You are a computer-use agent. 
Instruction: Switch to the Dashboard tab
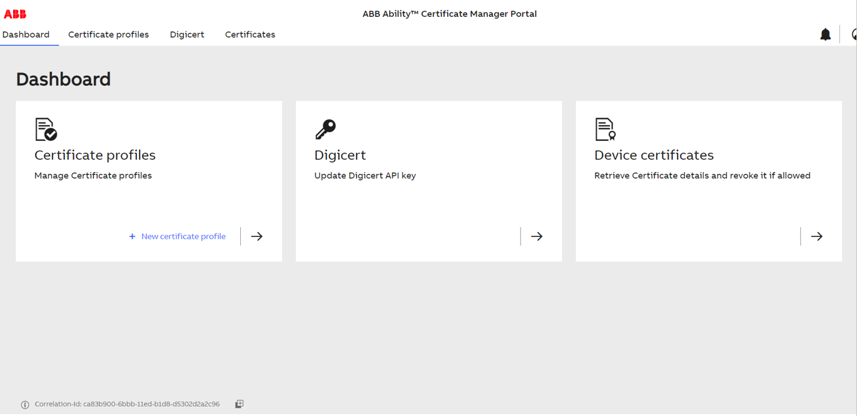(26, 34)
